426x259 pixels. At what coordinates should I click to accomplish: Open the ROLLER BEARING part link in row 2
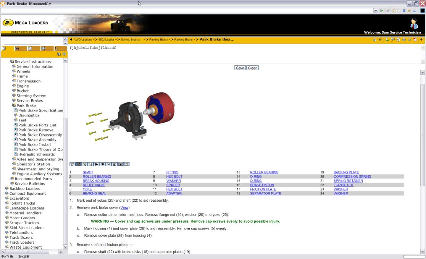pos(97,176)
